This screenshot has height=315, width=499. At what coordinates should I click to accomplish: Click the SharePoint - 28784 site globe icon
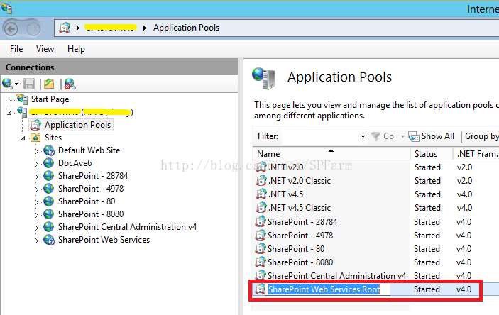tap(49, 176)
